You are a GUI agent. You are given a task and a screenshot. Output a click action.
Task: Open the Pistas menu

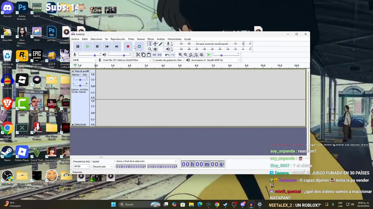coord(131,39)
